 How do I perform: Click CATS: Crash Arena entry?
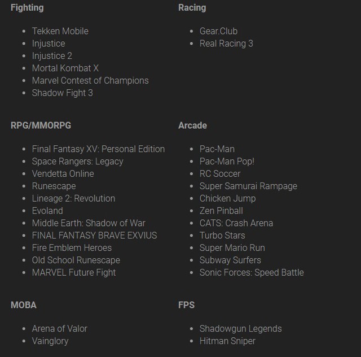(236, 223)
